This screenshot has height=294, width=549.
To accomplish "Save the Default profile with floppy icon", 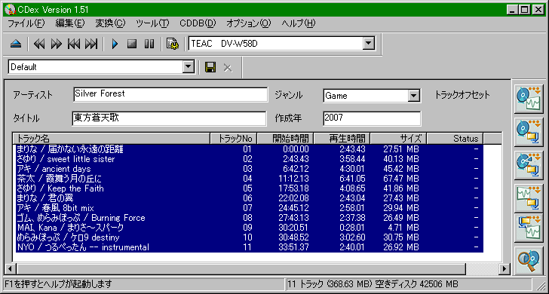I will (210, 67).
